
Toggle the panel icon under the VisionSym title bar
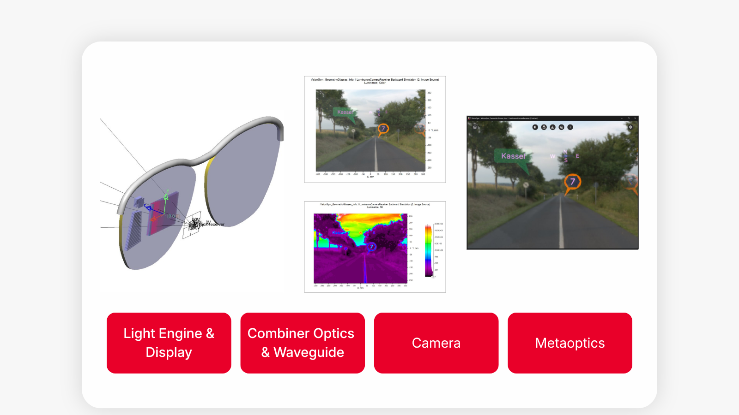pos(475,127)
